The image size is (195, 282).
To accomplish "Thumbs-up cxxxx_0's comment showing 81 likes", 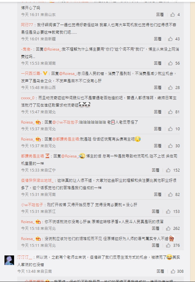I will point(170,112).
